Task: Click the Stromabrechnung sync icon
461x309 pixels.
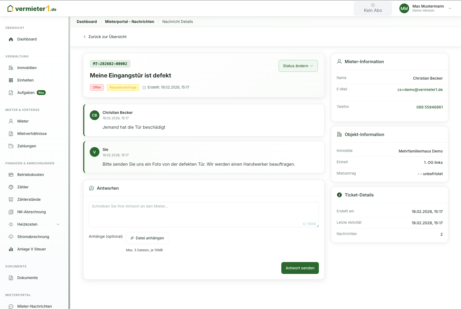Action: [11, 237]
